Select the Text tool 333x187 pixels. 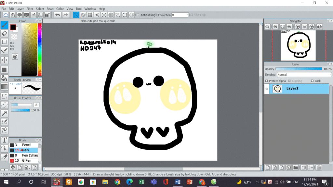(x=4, y=140)
